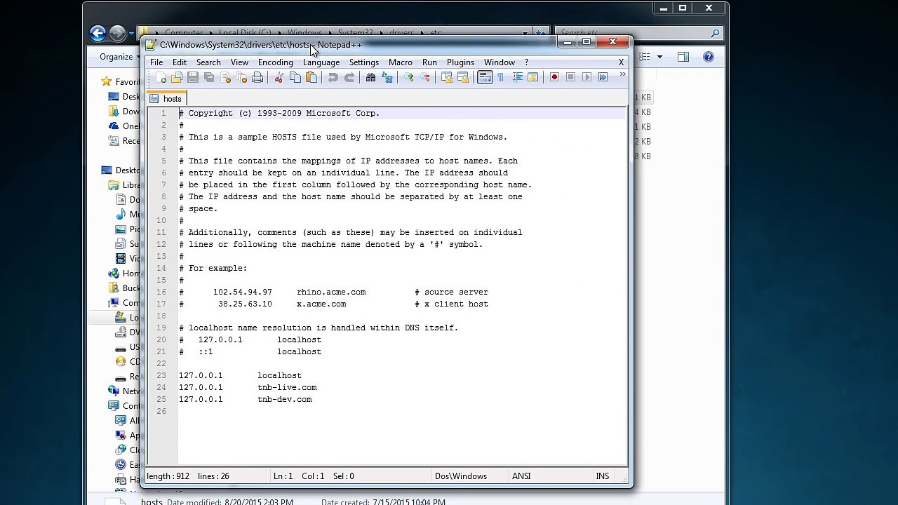Click the Copy toolbar icon
Image resolution: width=898 pixels, height=505 pixels.
coord(295,77)
